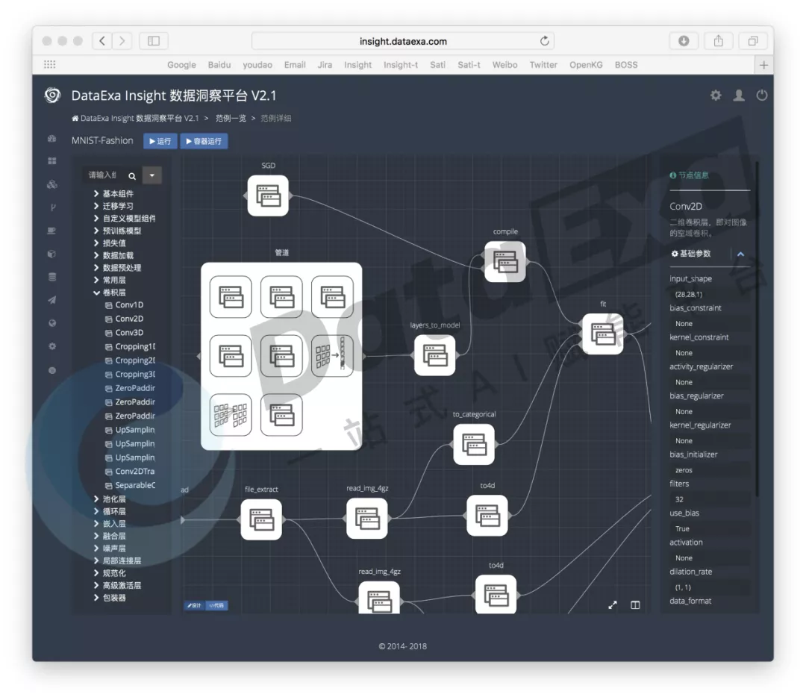Screen dimensions: 806x700
Task: Open the OpenKG bookmark
Action: pos(586,65)
